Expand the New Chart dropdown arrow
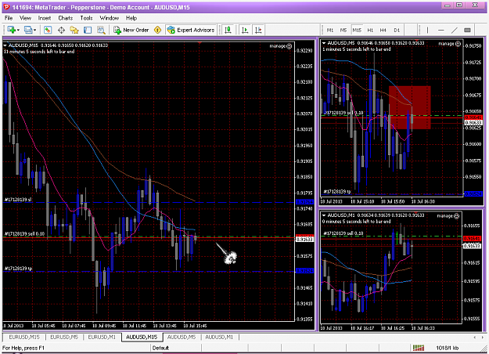 click(19, 31)
